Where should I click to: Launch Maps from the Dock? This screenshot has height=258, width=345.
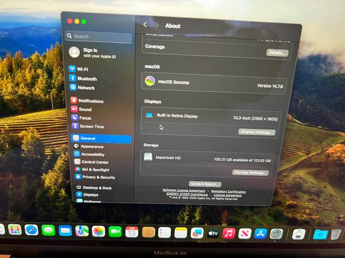click(x=82, y=231)
